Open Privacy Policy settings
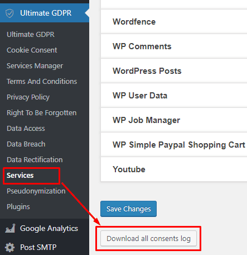The width and height of the screenshot is (247, 255). pos(28,97)
